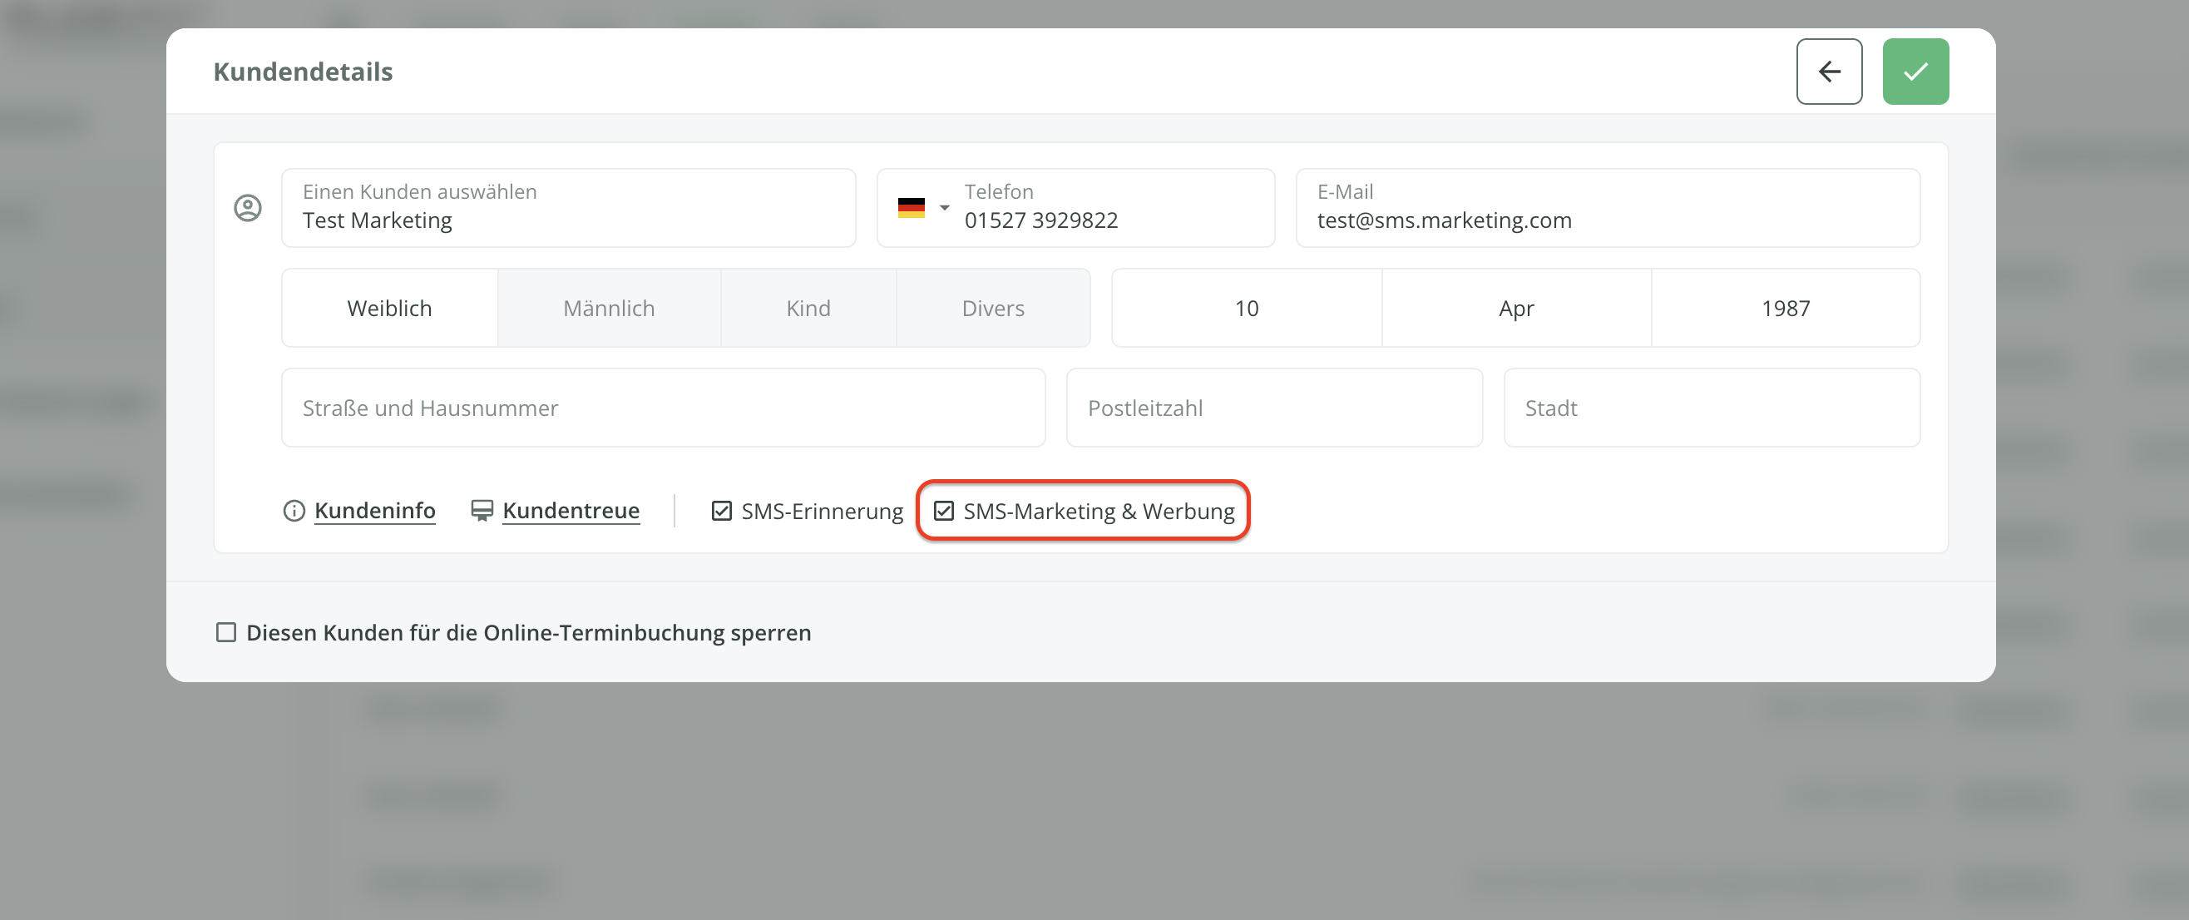Choose the Kind gender option
Viewport: 2189px width, 920px height.
808,308
